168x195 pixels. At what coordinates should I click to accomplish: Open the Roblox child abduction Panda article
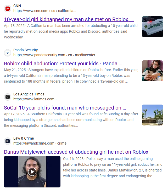point(63,64)
